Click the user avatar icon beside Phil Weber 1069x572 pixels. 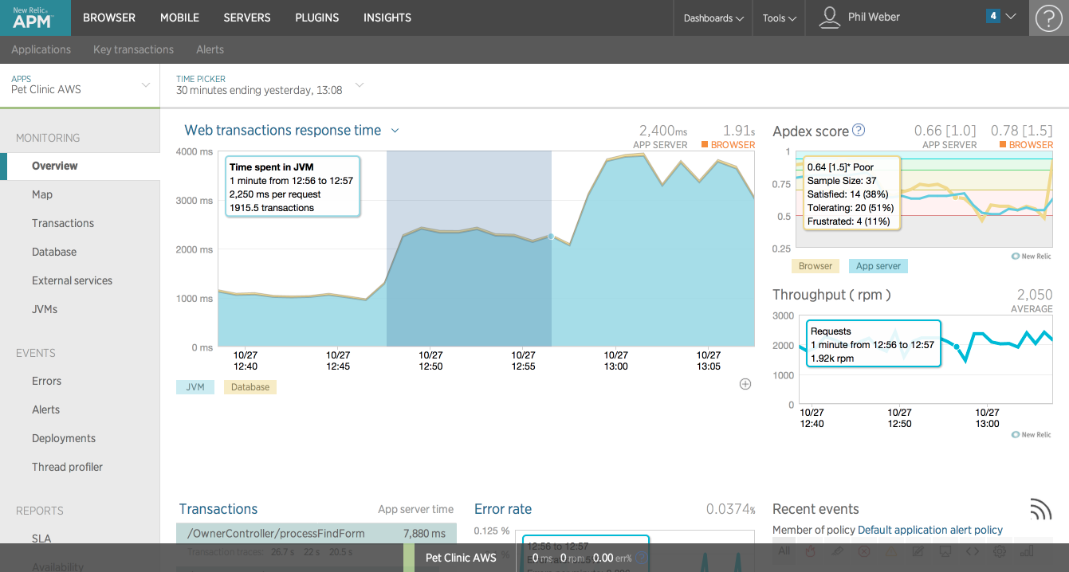[830, 18]
